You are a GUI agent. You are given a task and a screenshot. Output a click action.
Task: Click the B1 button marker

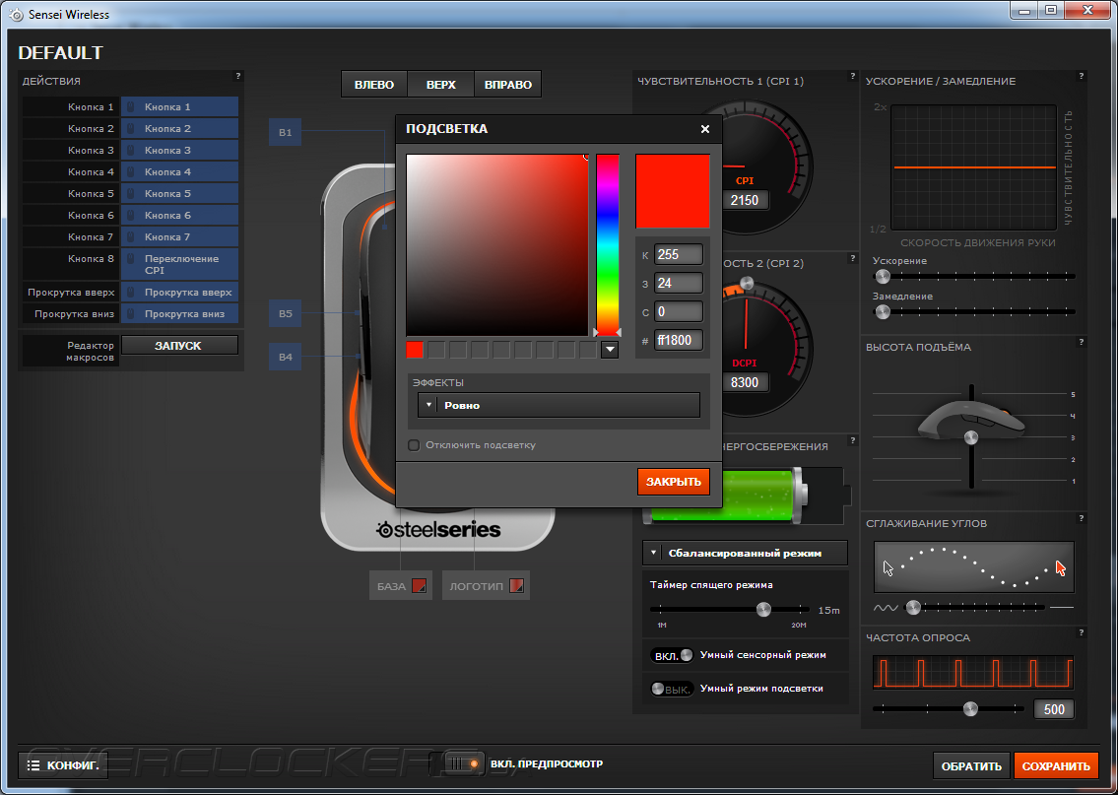click(286, 132)
